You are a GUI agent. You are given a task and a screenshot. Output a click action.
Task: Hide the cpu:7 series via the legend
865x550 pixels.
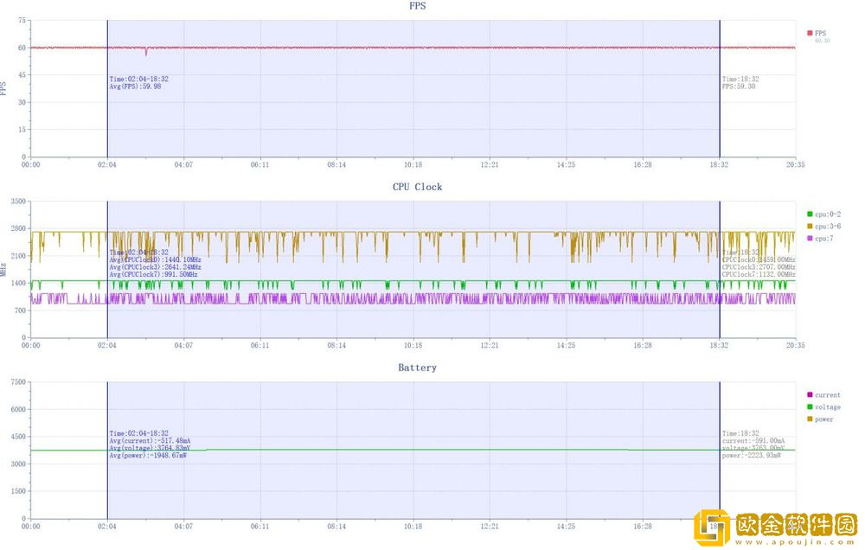click(x=810, y=238)
